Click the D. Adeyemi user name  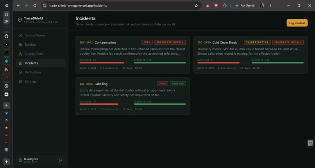pyautogui.click(x=31, y=159)
